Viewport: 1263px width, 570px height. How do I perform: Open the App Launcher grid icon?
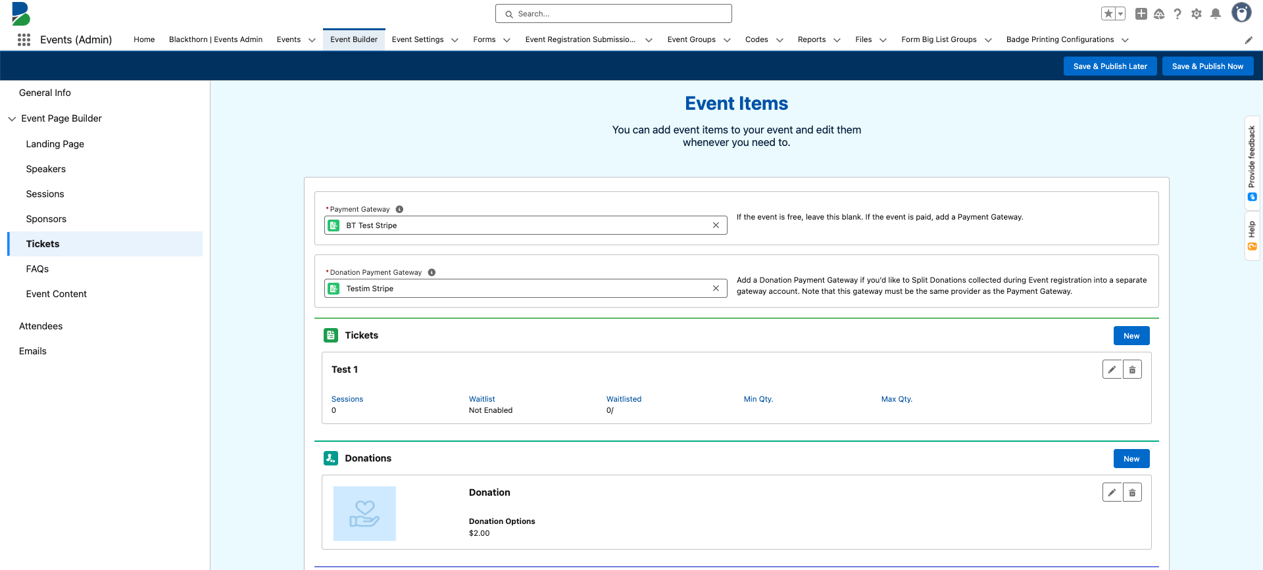point(24,40)
